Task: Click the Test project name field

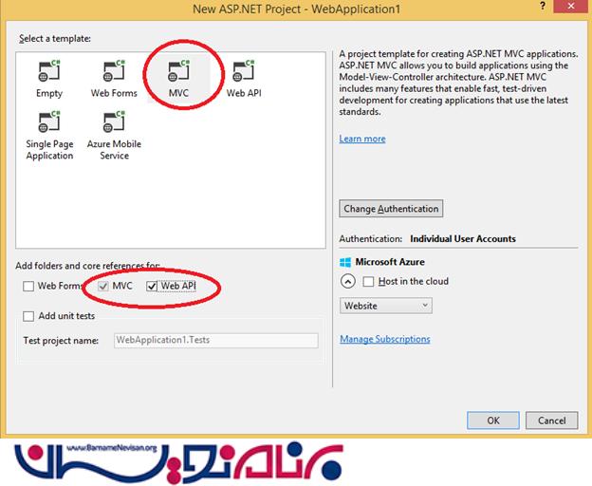Action: click(x=216, y=340)
